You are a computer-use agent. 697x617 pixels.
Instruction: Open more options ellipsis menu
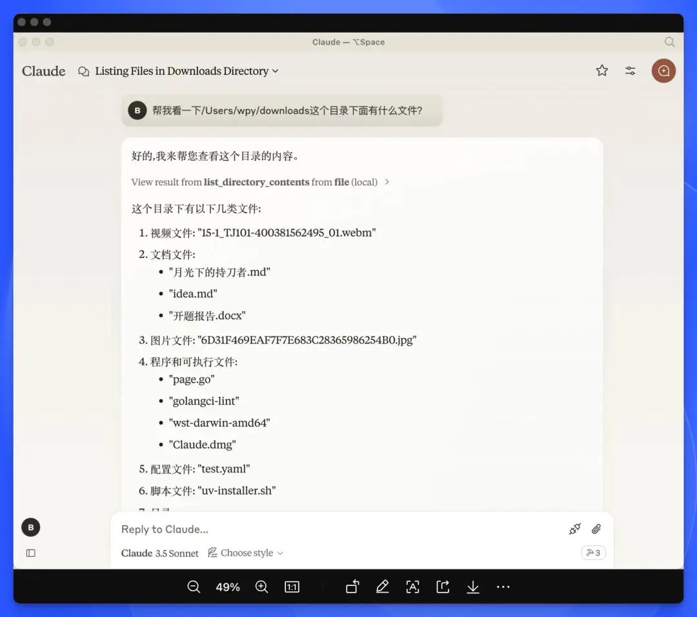tap(503, 587)
